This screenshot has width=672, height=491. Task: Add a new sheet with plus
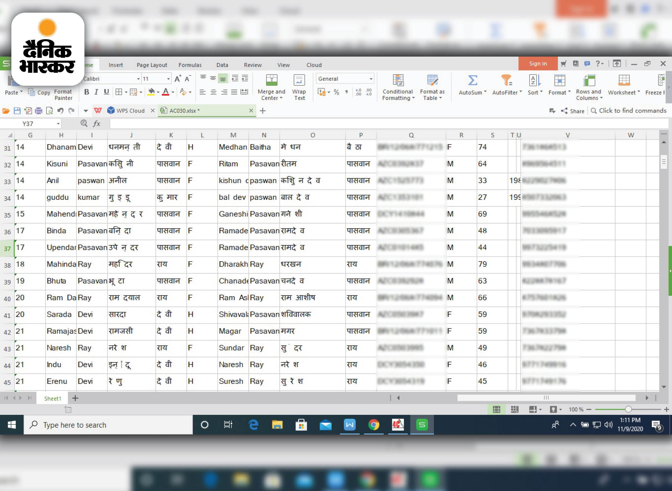(75, 398)
